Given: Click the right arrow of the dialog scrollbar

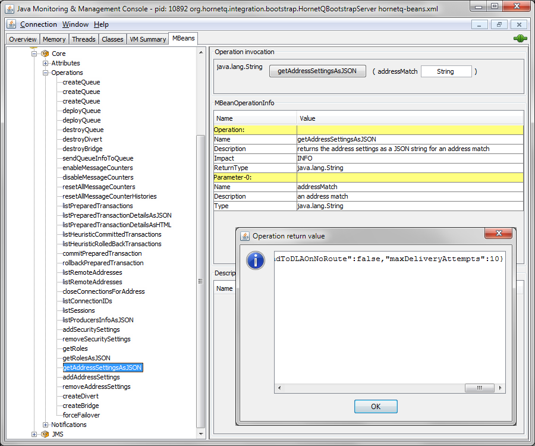Looking at the screenshot, I should pos(501,388).
